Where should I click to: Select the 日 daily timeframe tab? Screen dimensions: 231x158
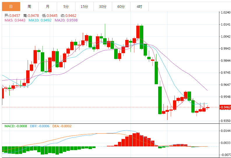point(11,7)
